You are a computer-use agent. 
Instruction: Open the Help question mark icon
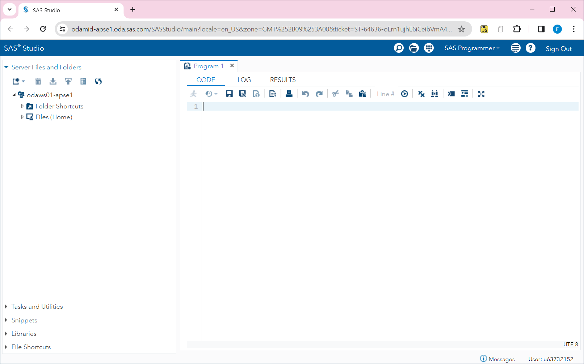[530, 48]
